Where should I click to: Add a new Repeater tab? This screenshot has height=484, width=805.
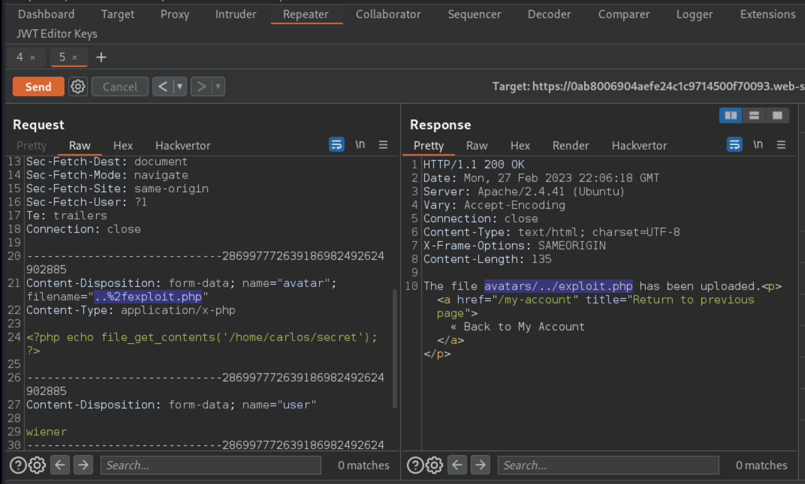[x=101, y=57]
